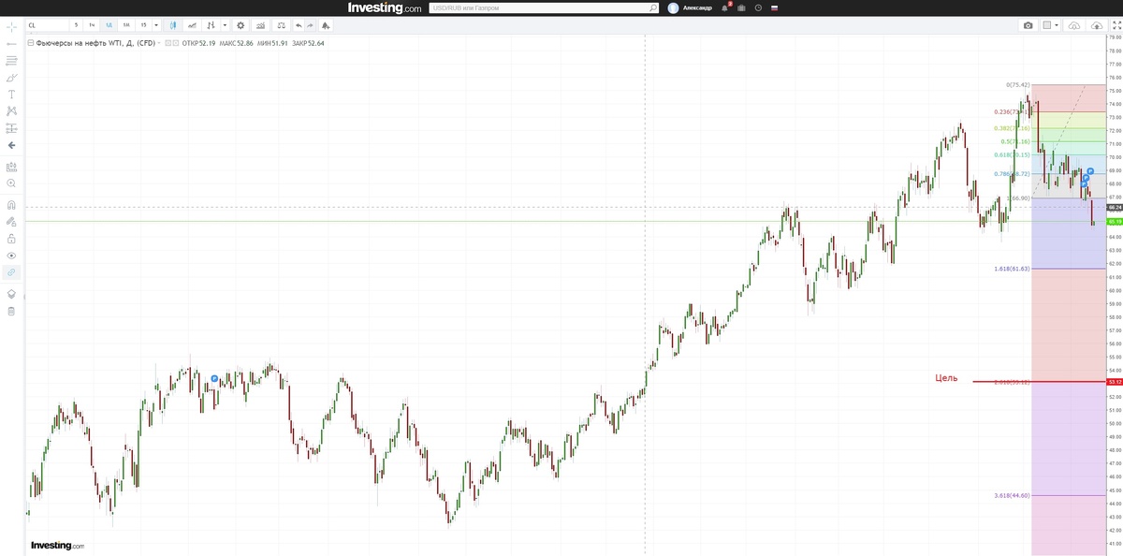Viewport: 1123px width, 556px height.
Task: Save chart layout to cloud
Action: [x=1096, y=25]
